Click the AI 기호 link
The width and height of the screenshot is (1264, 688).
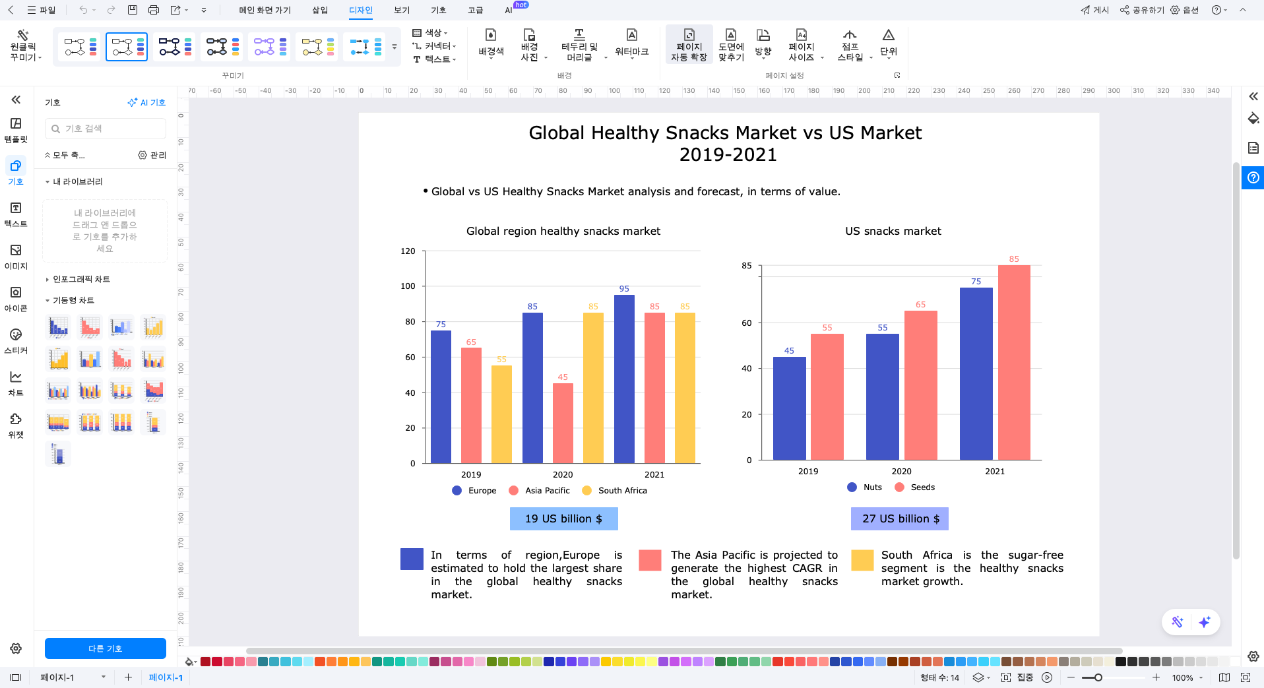coord(146,102)
